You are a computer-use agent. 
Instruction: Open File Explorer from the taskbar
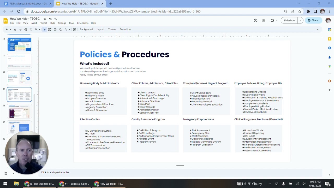(16, 184)
